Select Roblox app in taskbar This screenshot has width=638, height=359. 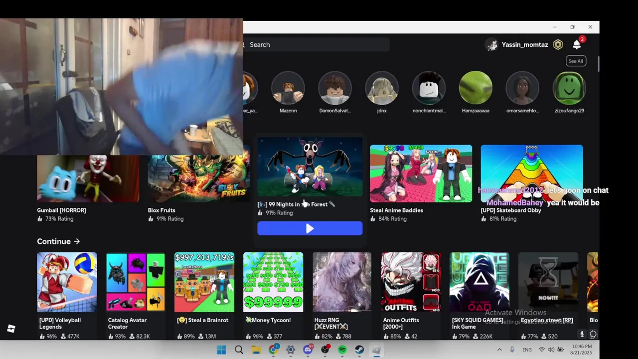(x=377, y=350)
